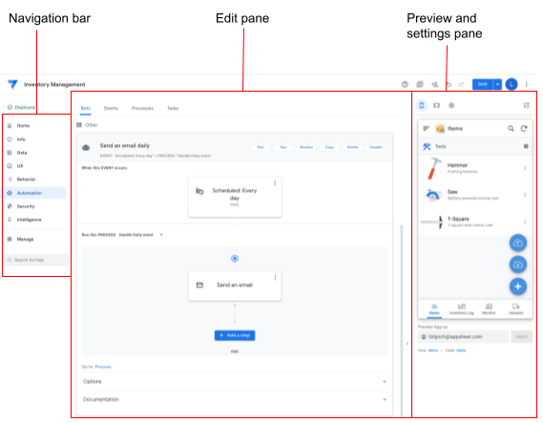Expand the Documentation section

coord(235,399)
